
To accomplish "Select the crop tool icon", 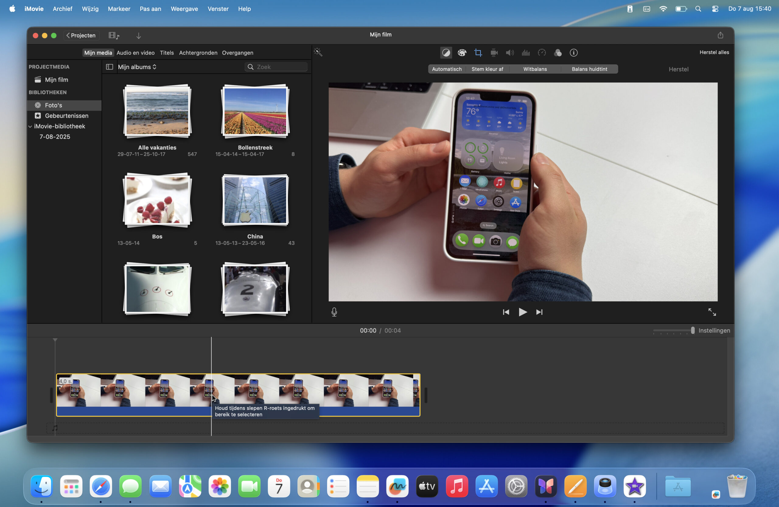I will (x=478, y=53).
